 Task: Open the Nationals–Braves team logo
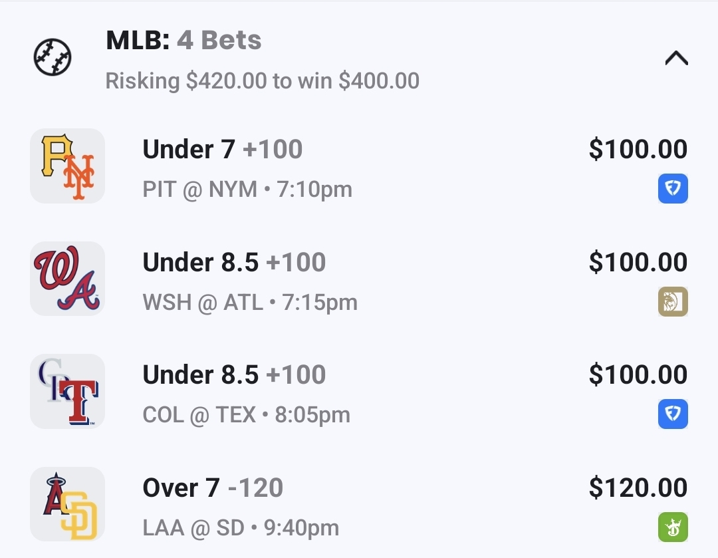pyautogui.click(x=68, y=278)
